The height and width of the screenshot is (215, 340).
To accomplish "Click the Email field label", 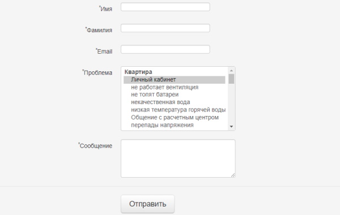I will pos(104,51).
